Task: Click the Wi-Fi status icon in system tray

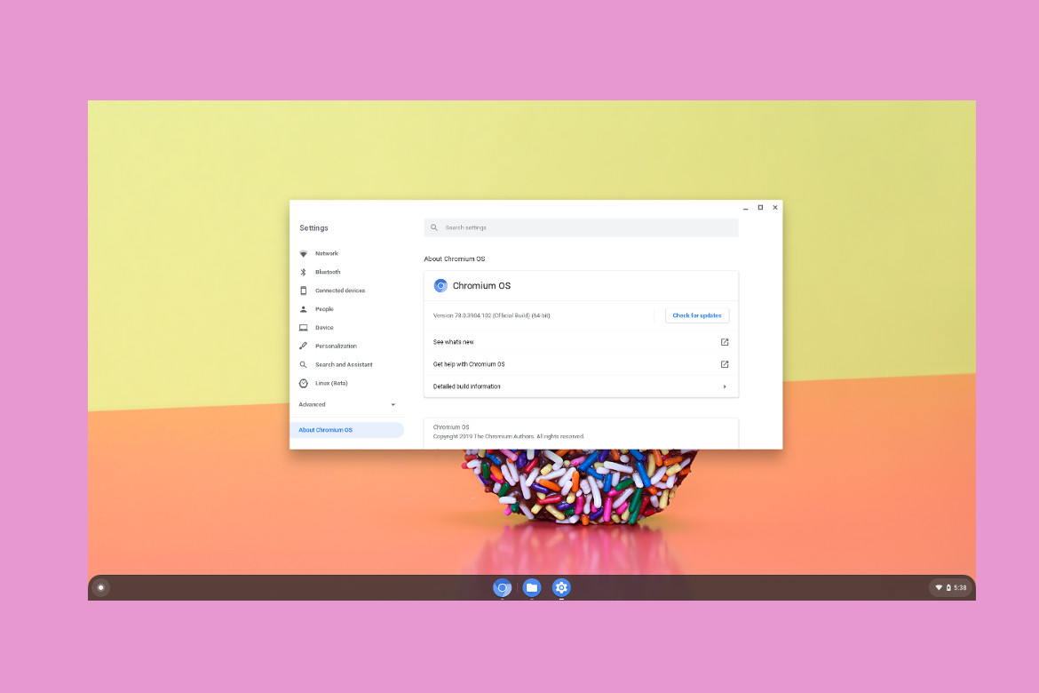Action: [939, 587]
